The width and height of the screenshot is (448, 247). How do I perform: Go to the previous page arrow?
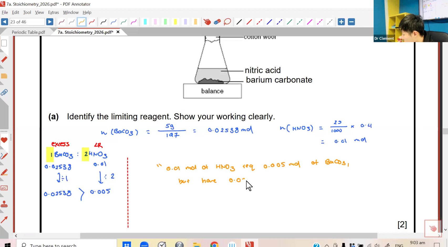(x=4, y=22)
